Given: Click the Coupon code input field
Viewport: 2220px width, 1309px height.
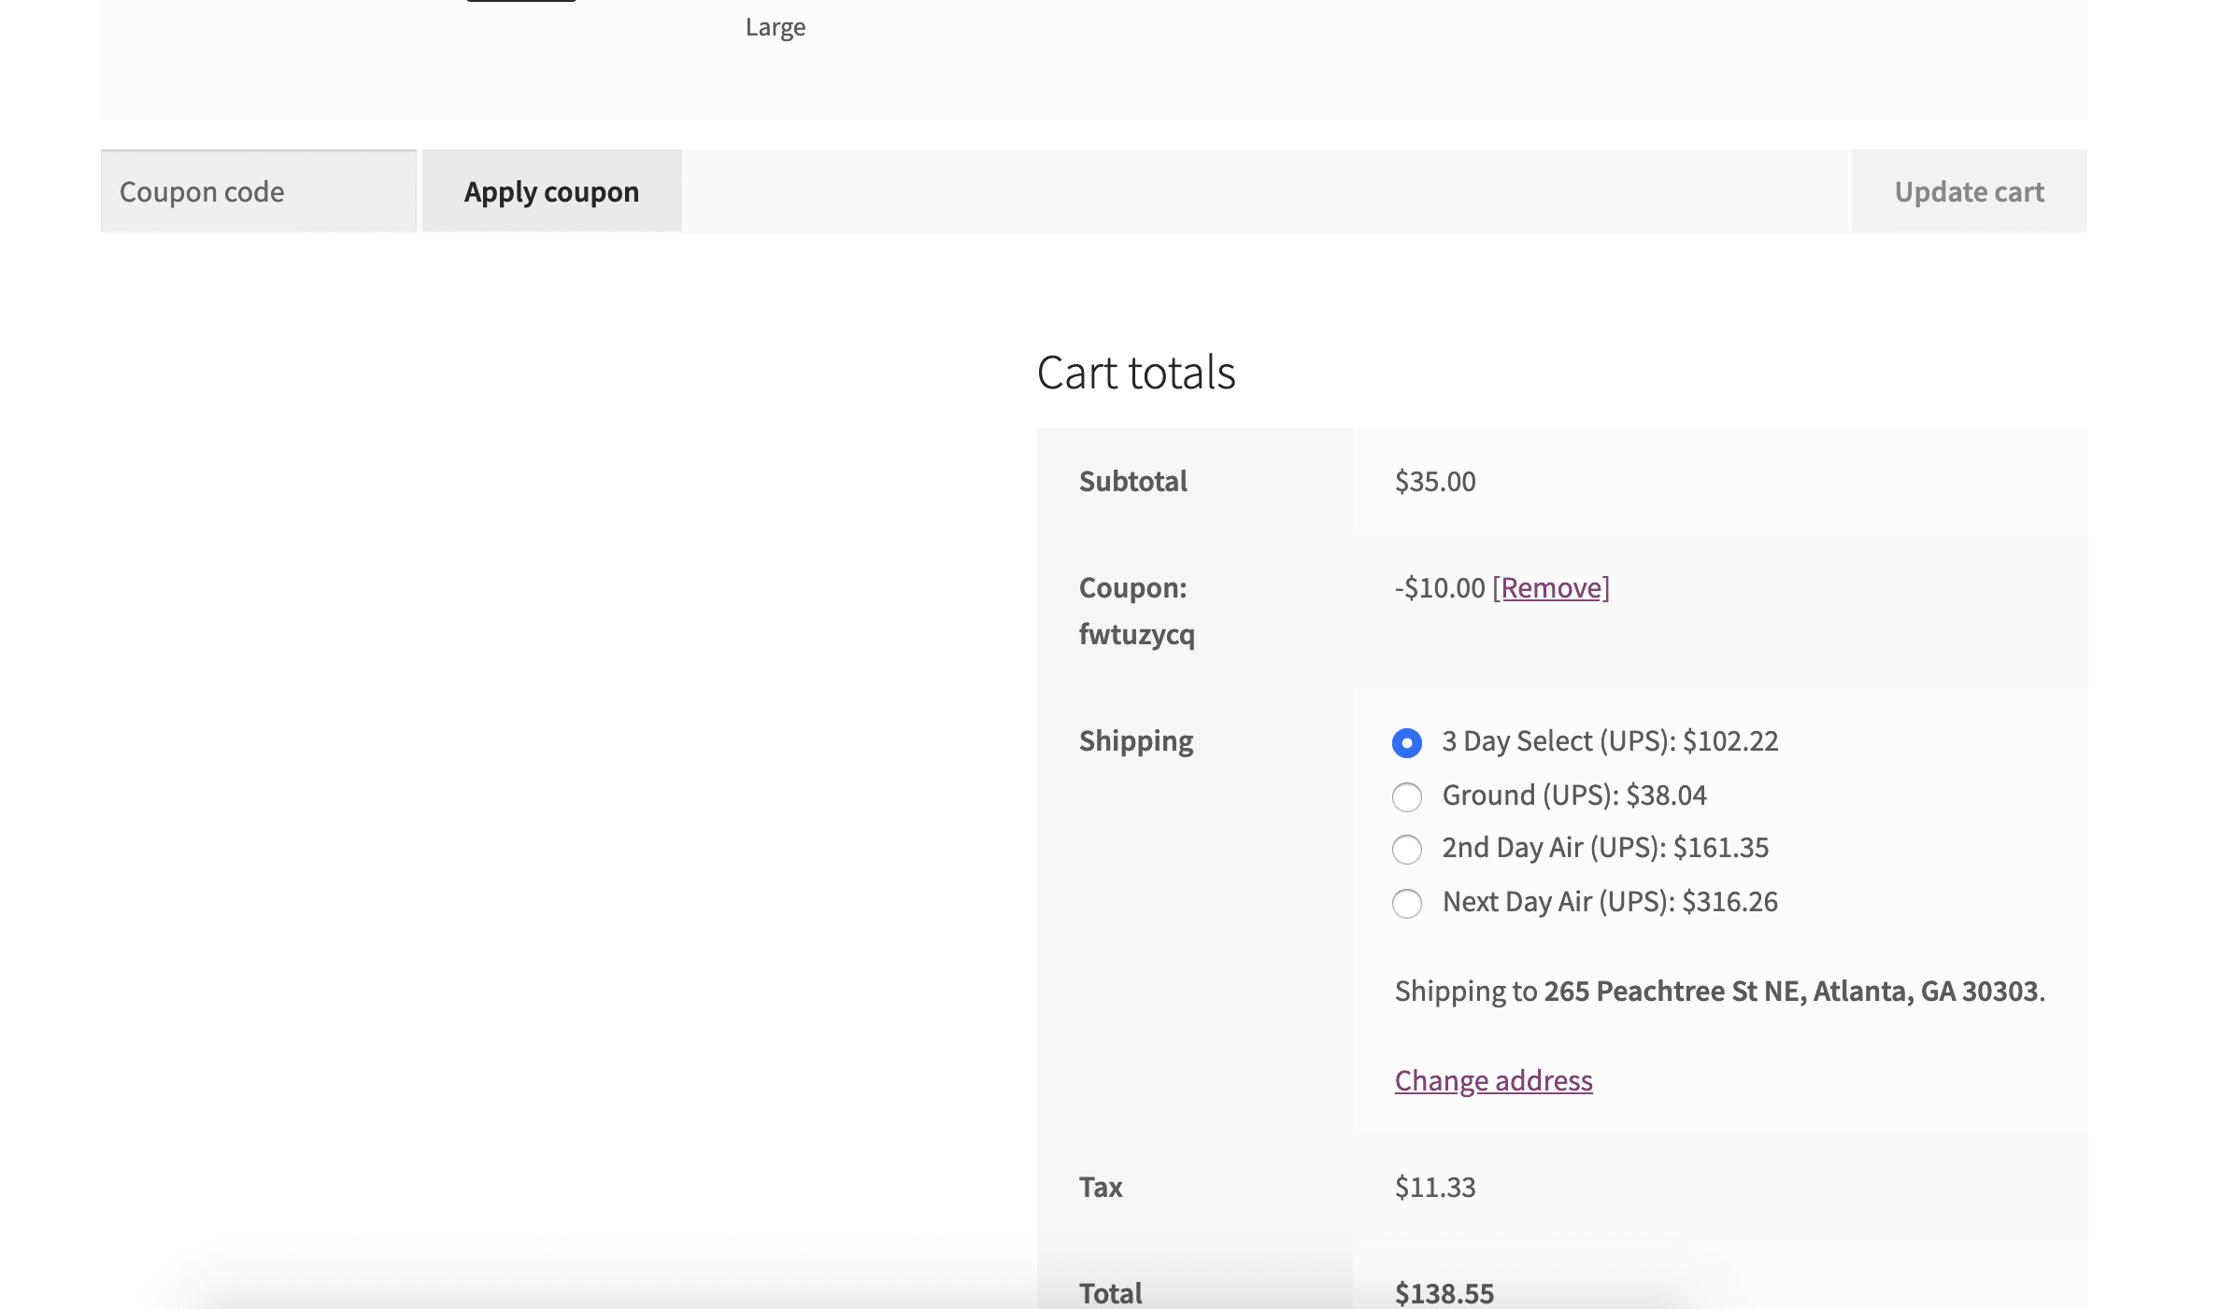Looking at the screenshot, I should point(259,191).
